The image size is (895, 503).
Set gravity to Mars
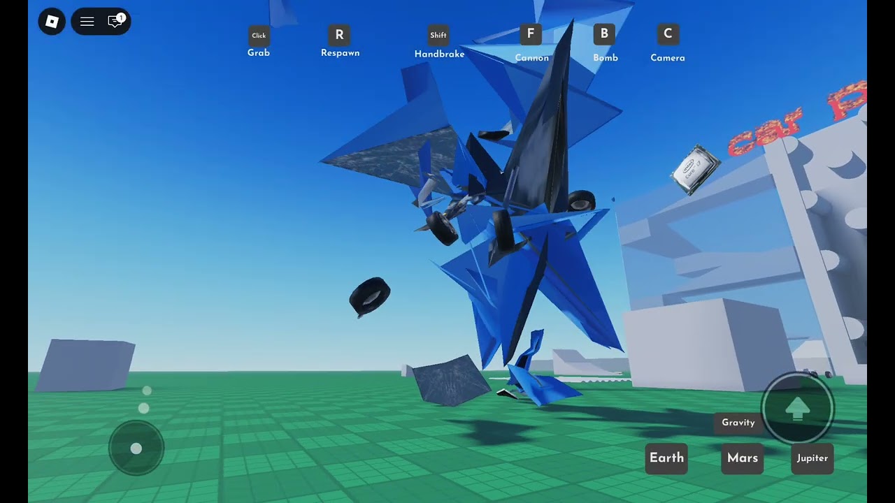point(743,458)
